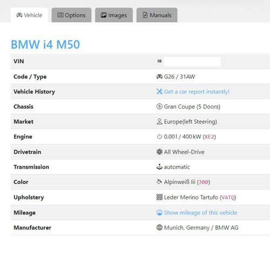Click the Market label
Image resolution: width=270 pixels, height=253 pixels.
coord(23,122)
